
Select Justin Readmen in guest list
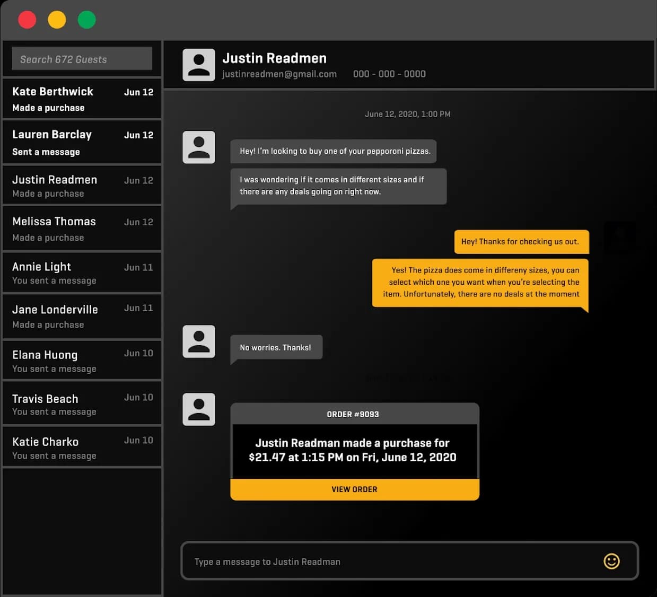(82, 186)
